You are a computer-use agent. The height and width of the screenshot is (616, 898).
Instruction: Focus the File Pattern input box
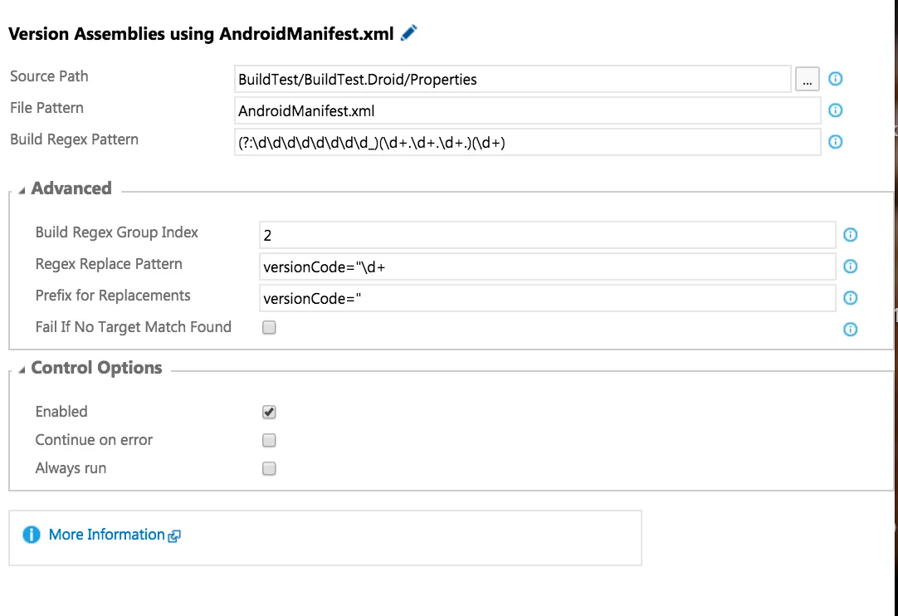526,111
